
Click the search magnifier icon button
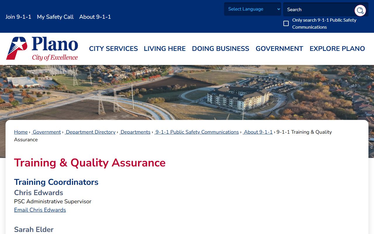pos(360,11)
